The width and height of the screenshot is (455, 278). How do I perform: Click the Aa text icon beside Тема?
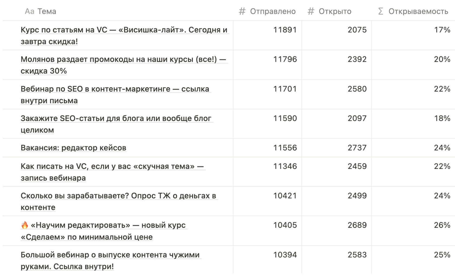(x=30, y=11)
